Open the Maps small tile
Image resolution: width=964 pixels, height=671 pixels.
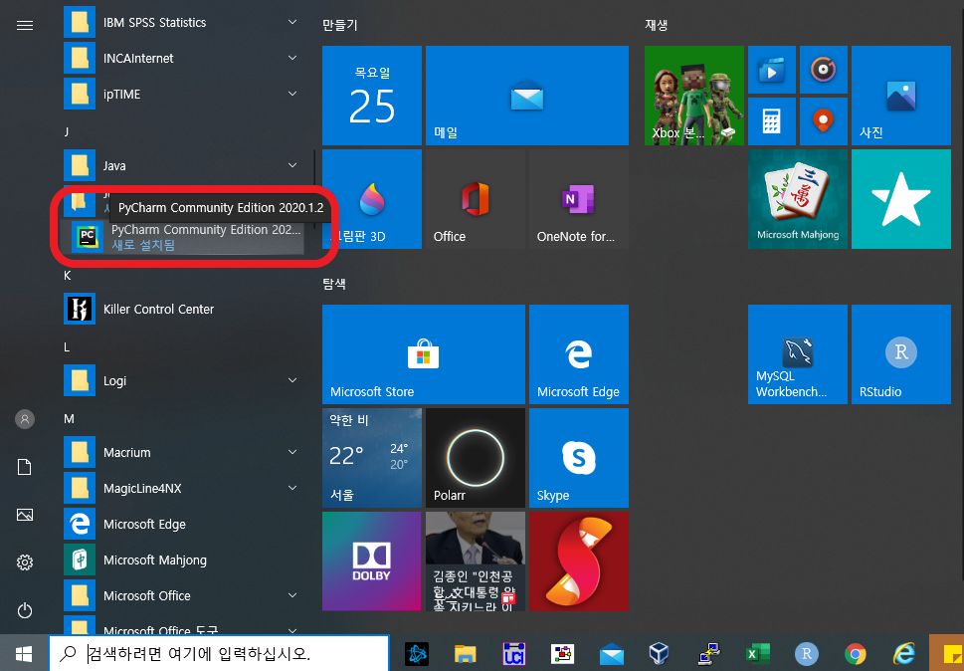click(823, 121)
